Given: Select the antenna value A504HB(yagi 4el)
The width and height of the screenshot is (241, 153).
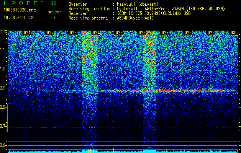Looking at the screenshot, I should click(135, 18).
